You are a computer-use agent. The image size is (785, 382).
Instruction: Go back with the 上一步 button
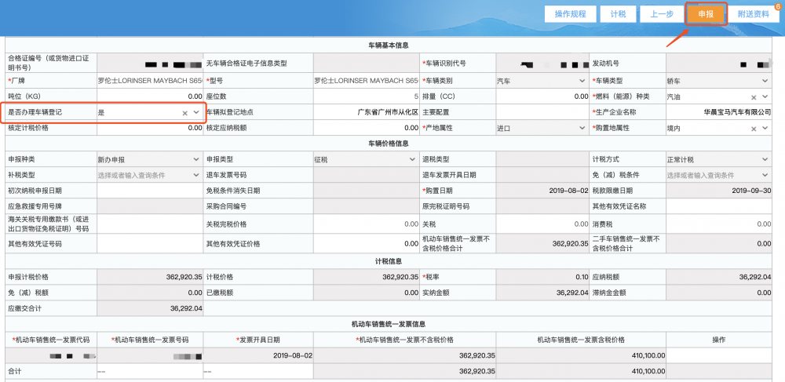tap(657, 14)
